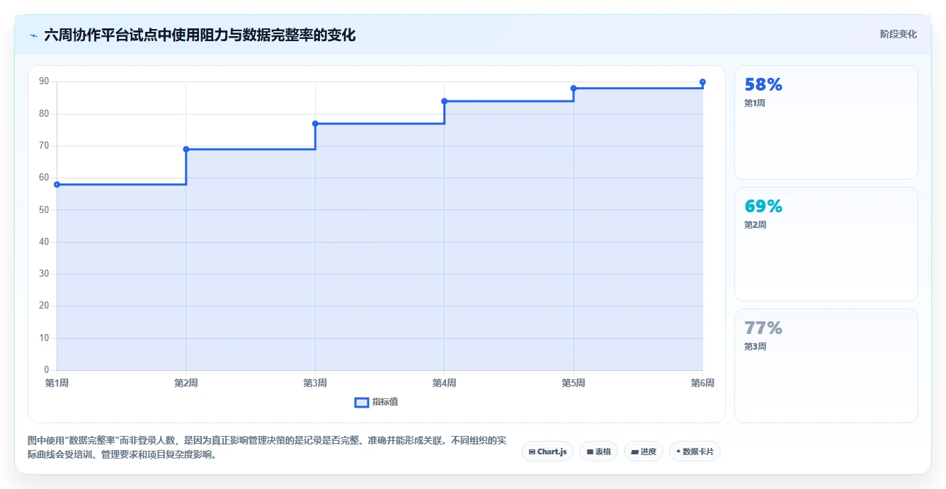Click the 阶段变化 label in the header
946x489 pixels.
(x=899, y=34)
